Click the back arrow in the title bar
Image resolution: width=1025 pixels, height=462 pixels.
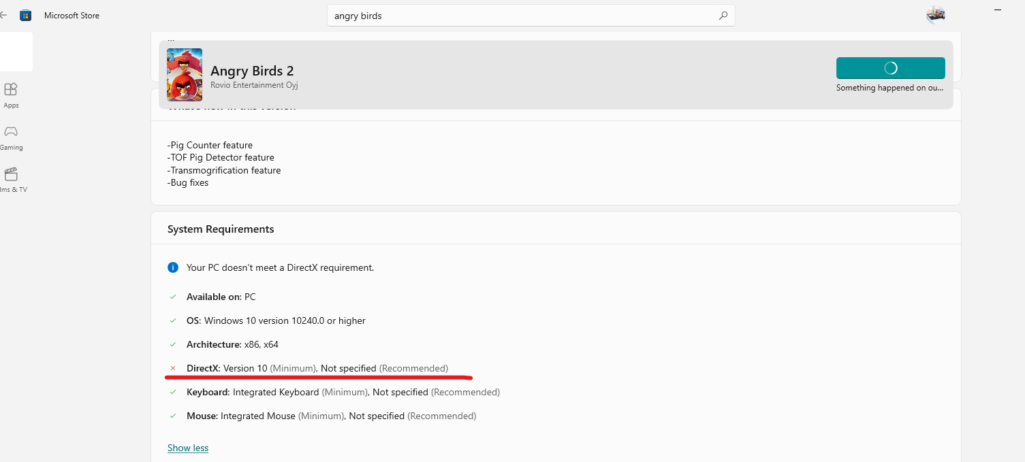[x=3, y=15]
